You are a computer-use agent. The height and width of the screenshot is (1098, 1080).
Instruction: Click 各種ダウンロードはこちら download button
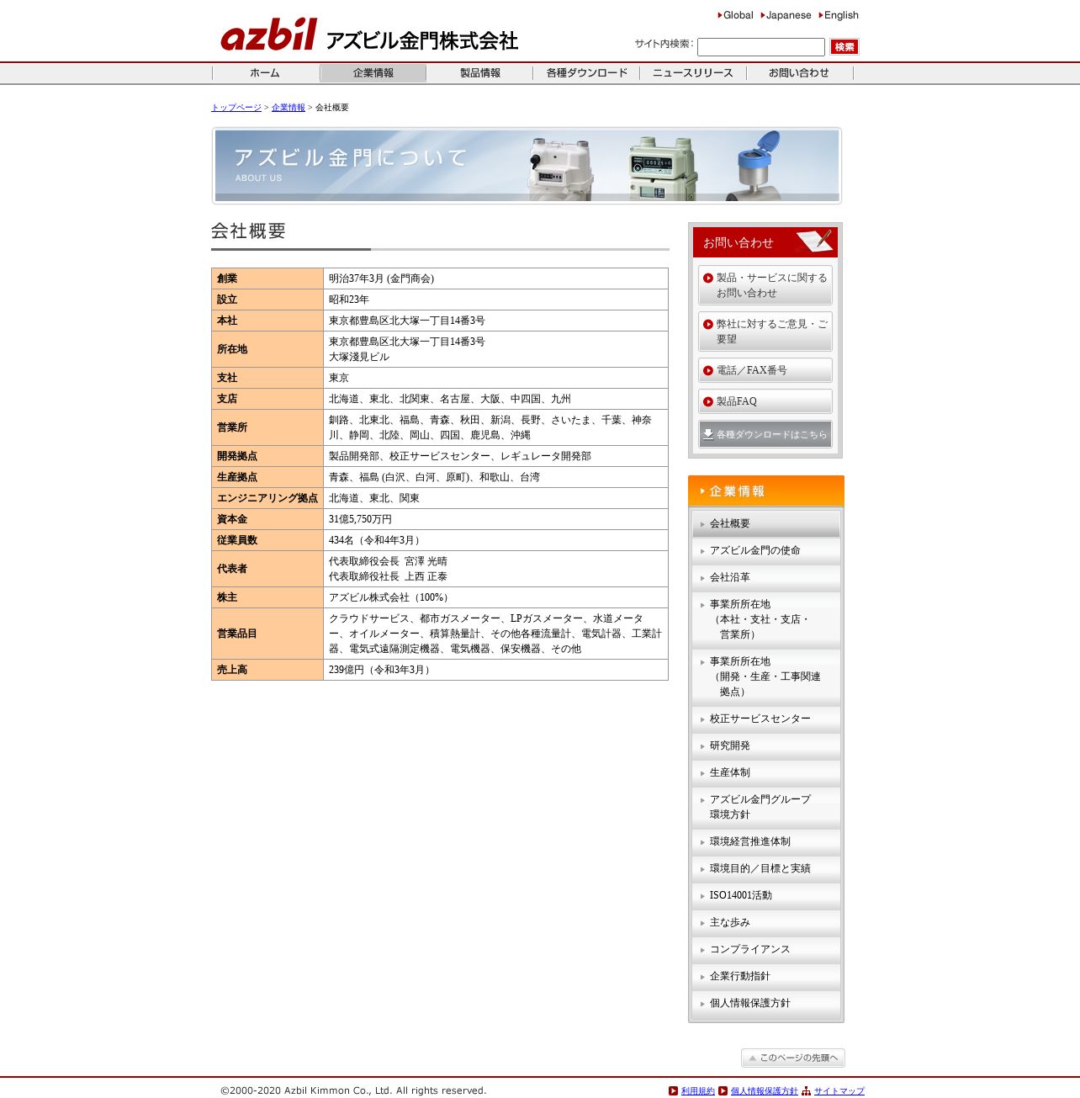[x=765, y=434]
